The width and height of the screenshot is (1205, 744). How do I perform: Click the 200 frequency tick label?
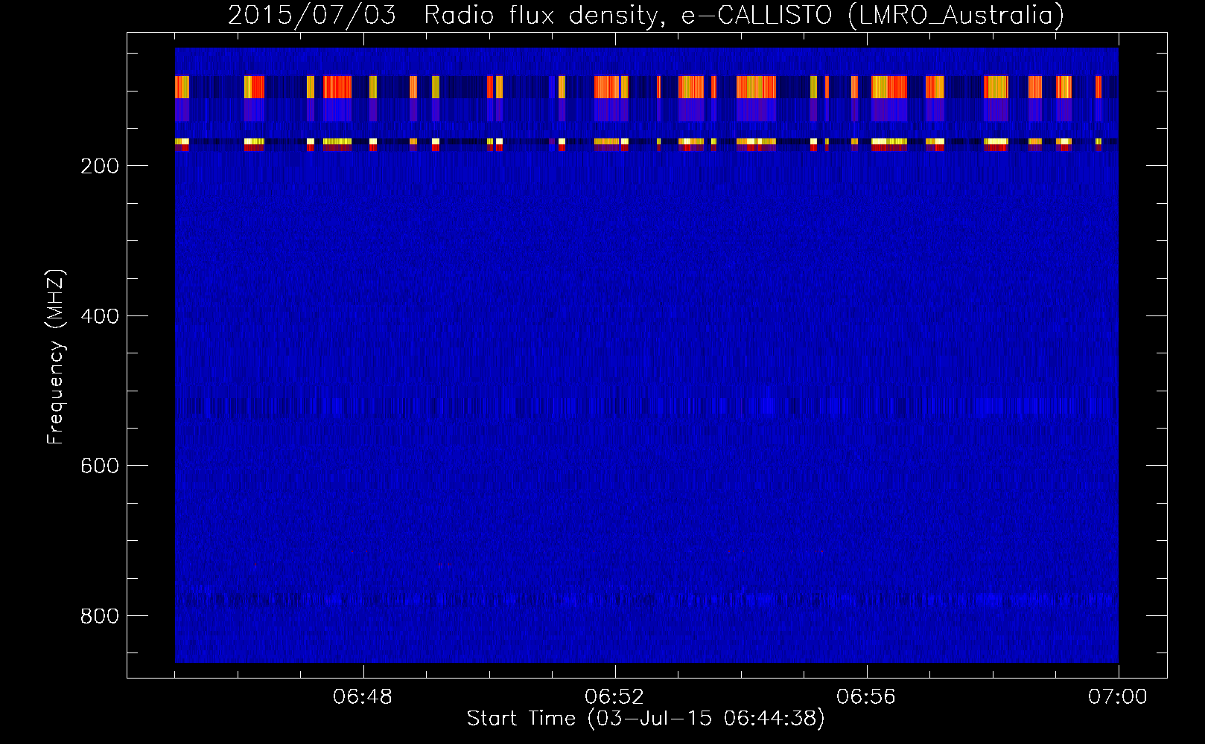(x=100, y=166)
